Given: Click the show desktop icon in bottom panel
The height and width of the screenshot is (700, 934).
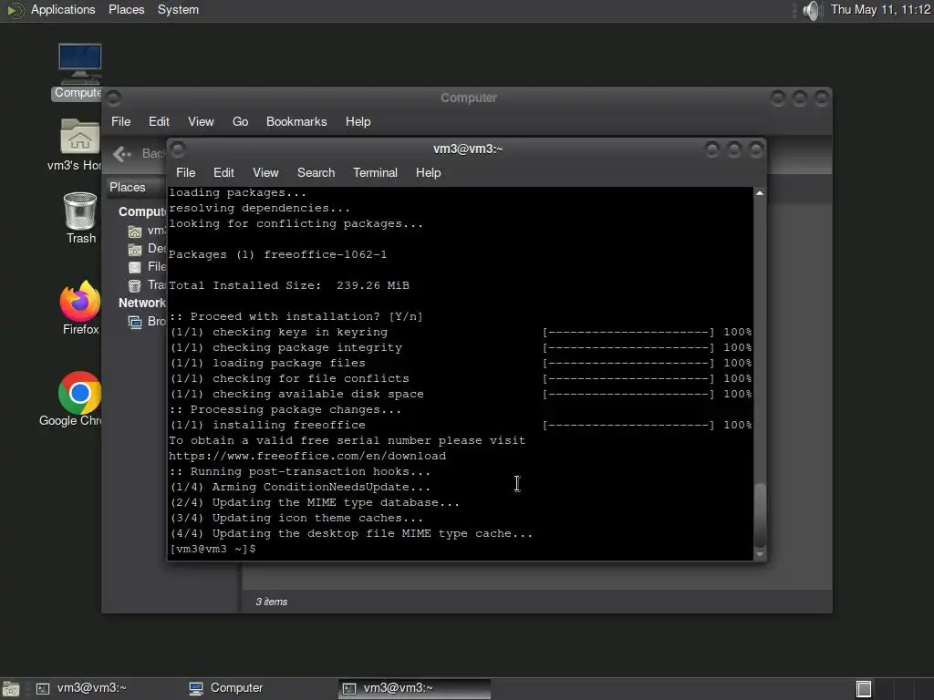Looking at the screenshot, I should [11, 689].
